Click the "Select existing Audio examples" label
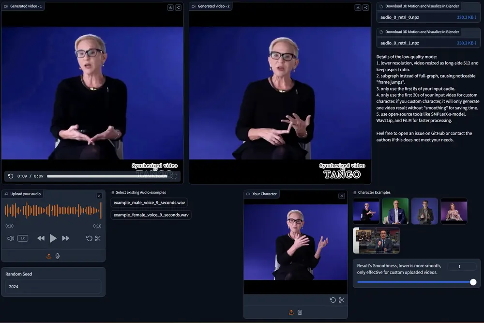 (x=141, y=192)
